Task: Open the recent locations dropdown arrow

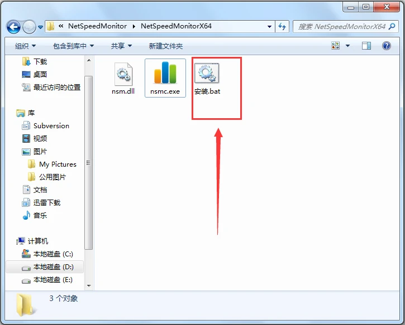Action: tap(40, 27)
